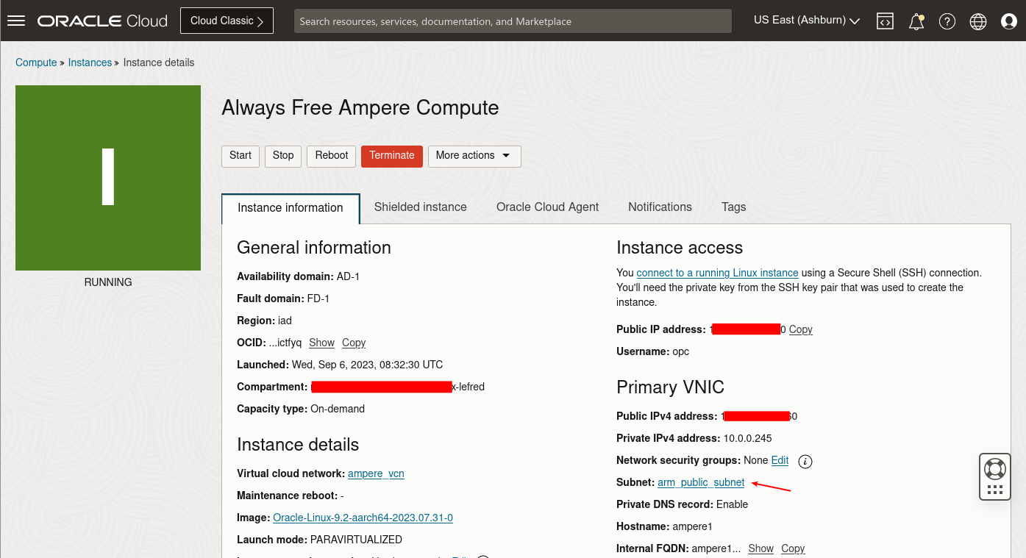This screenshot has width=1026, height=558.
Task: Open the language globe icon
Action: [978, 21]
